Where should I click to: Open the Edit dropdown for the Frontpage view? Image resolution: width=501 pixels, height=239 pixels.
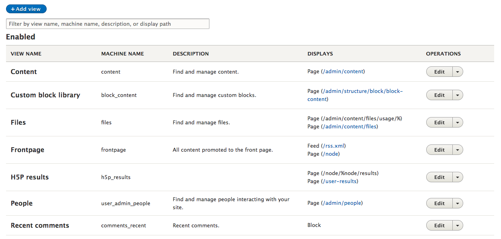(x=458, y=149)
